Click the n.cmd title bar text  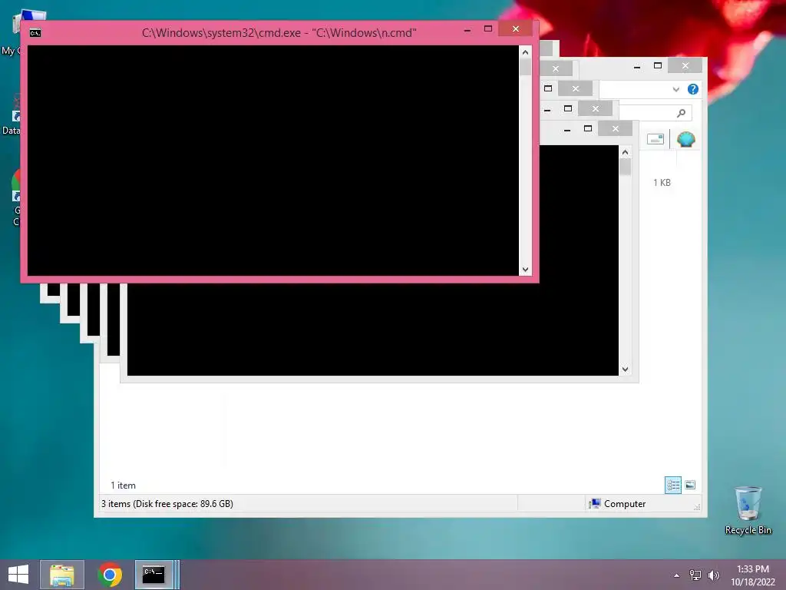[x=279, y=33]
